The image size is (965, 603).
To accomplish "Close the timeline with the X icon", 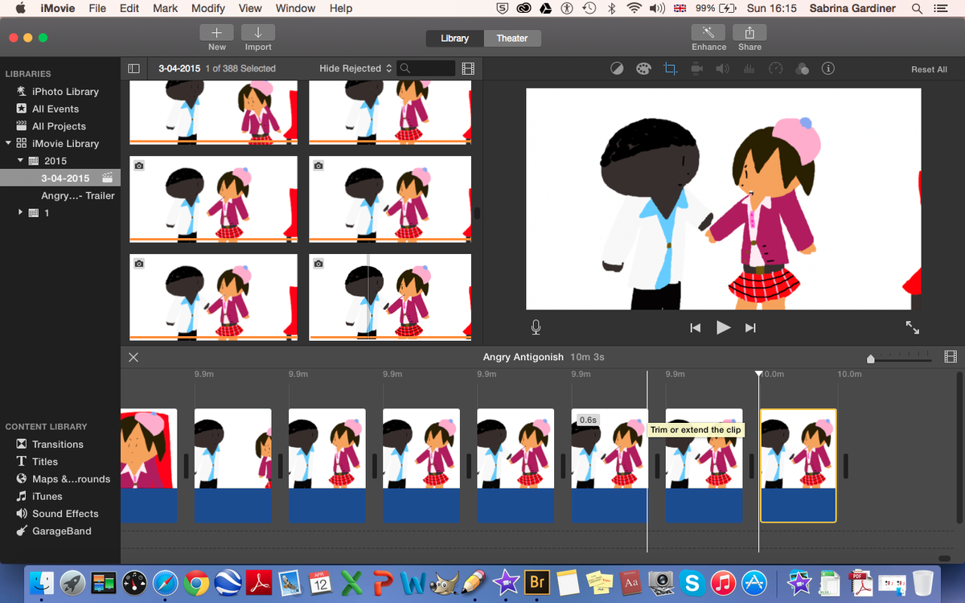I will [x=133, y=357].
